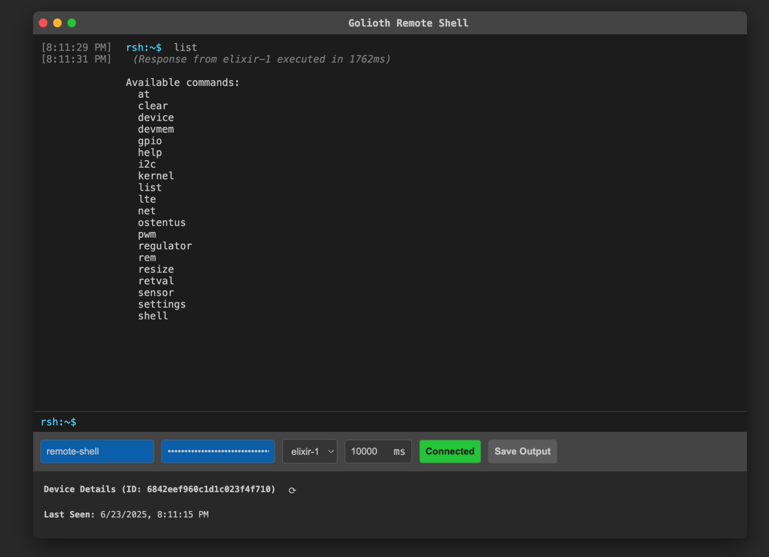Click the Golioth Remote Shell title bar
The image size is (769, 557).
[x=408, y=23]
